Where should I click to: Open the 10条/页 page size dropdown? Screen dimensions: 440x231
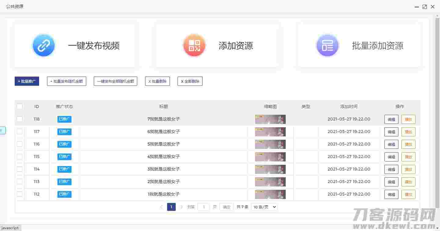[x=264, y=207]
